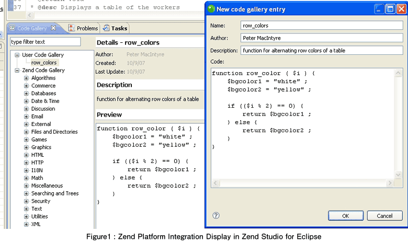Switch to the Problems tab
Viewport: 408px width, 243px height.
(83, 28)
